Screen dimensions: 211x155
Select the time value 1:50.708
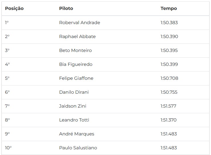tap(169, 78)
